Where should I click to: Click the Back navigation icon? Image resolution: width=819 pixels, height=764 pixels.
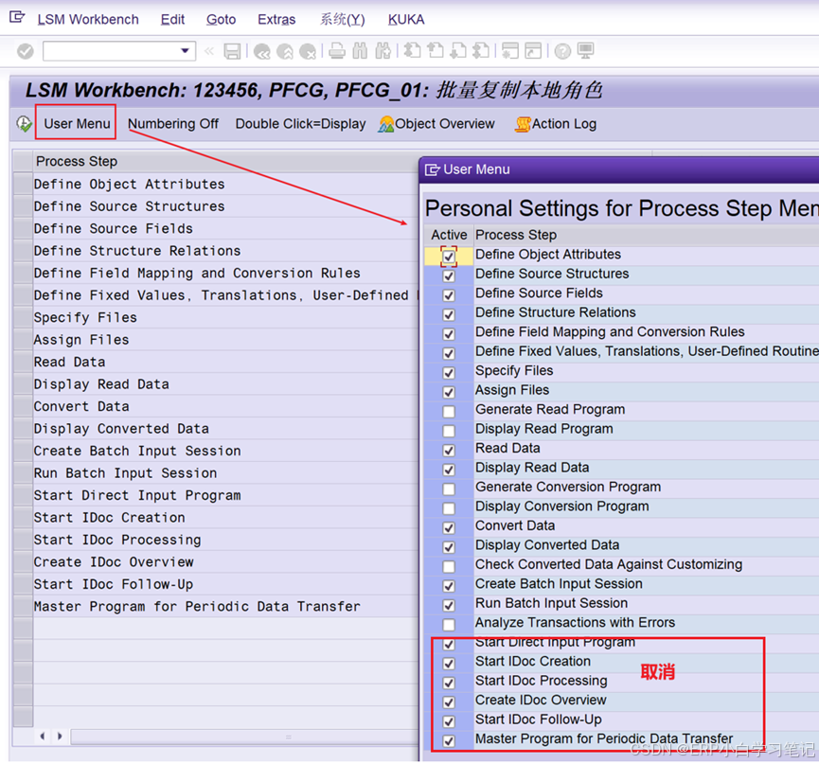[262, 51]
